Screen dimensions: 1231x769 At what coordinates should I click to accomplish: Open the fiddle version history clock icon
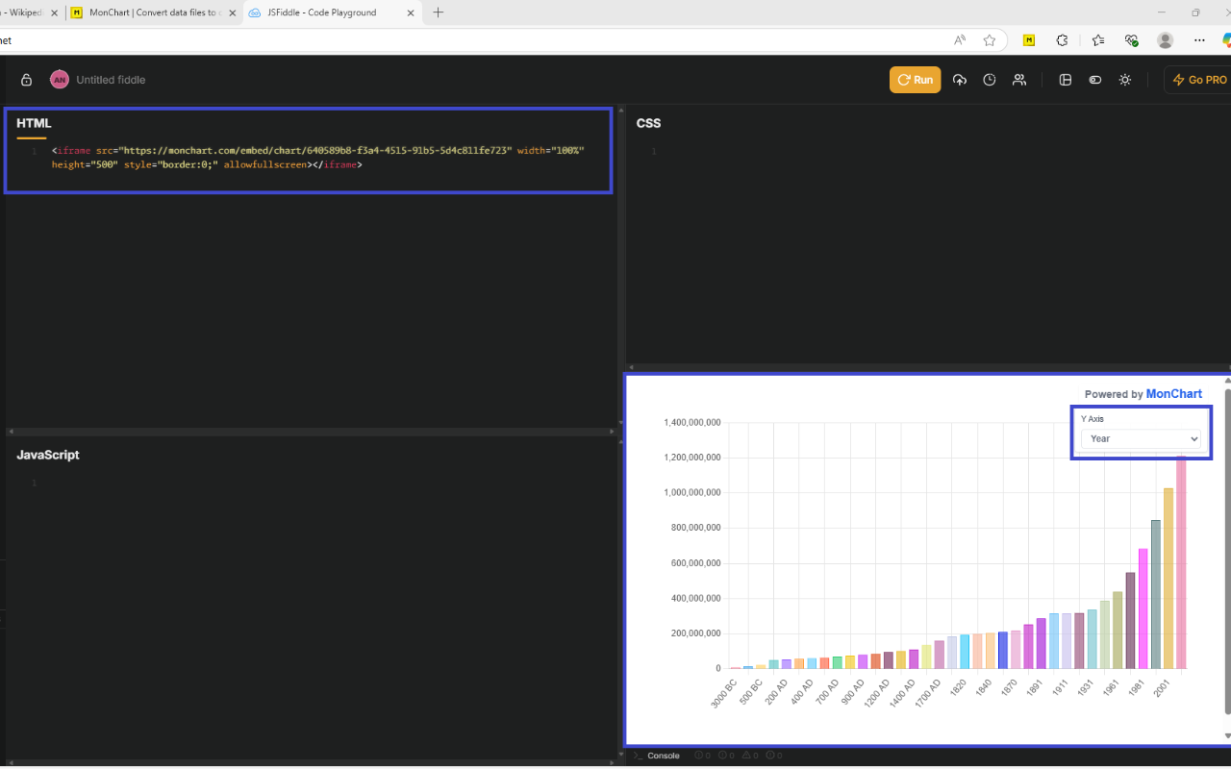click(x=989, y=80)
